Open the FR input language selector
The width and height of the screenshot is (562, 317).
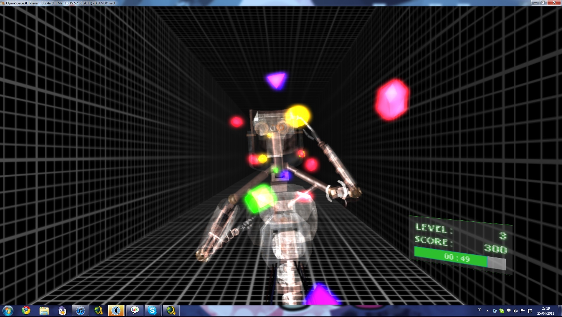click(479, 310)
